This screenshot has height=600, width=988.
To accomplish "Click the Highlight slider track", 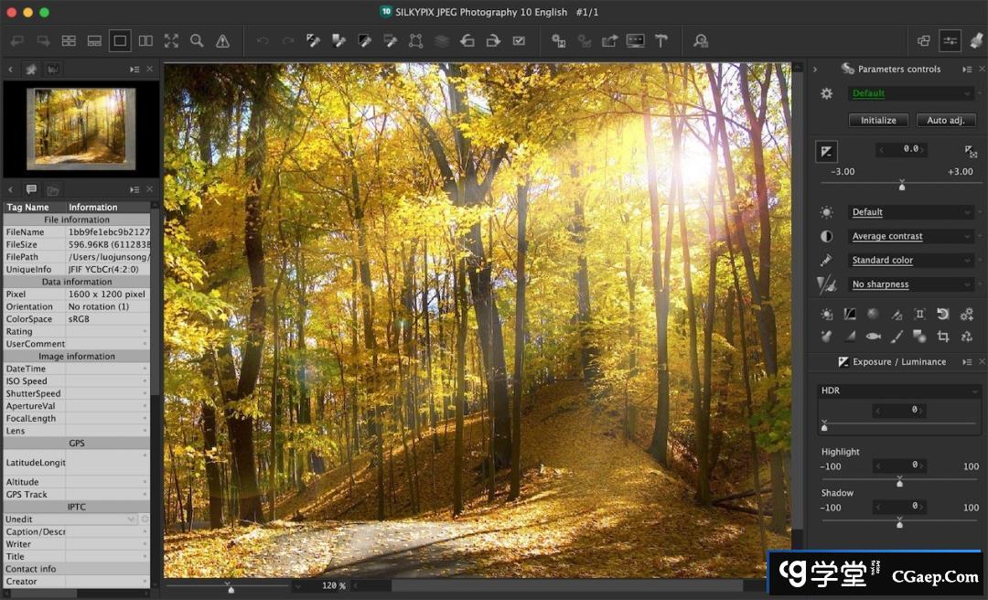I will click(899, 479).
